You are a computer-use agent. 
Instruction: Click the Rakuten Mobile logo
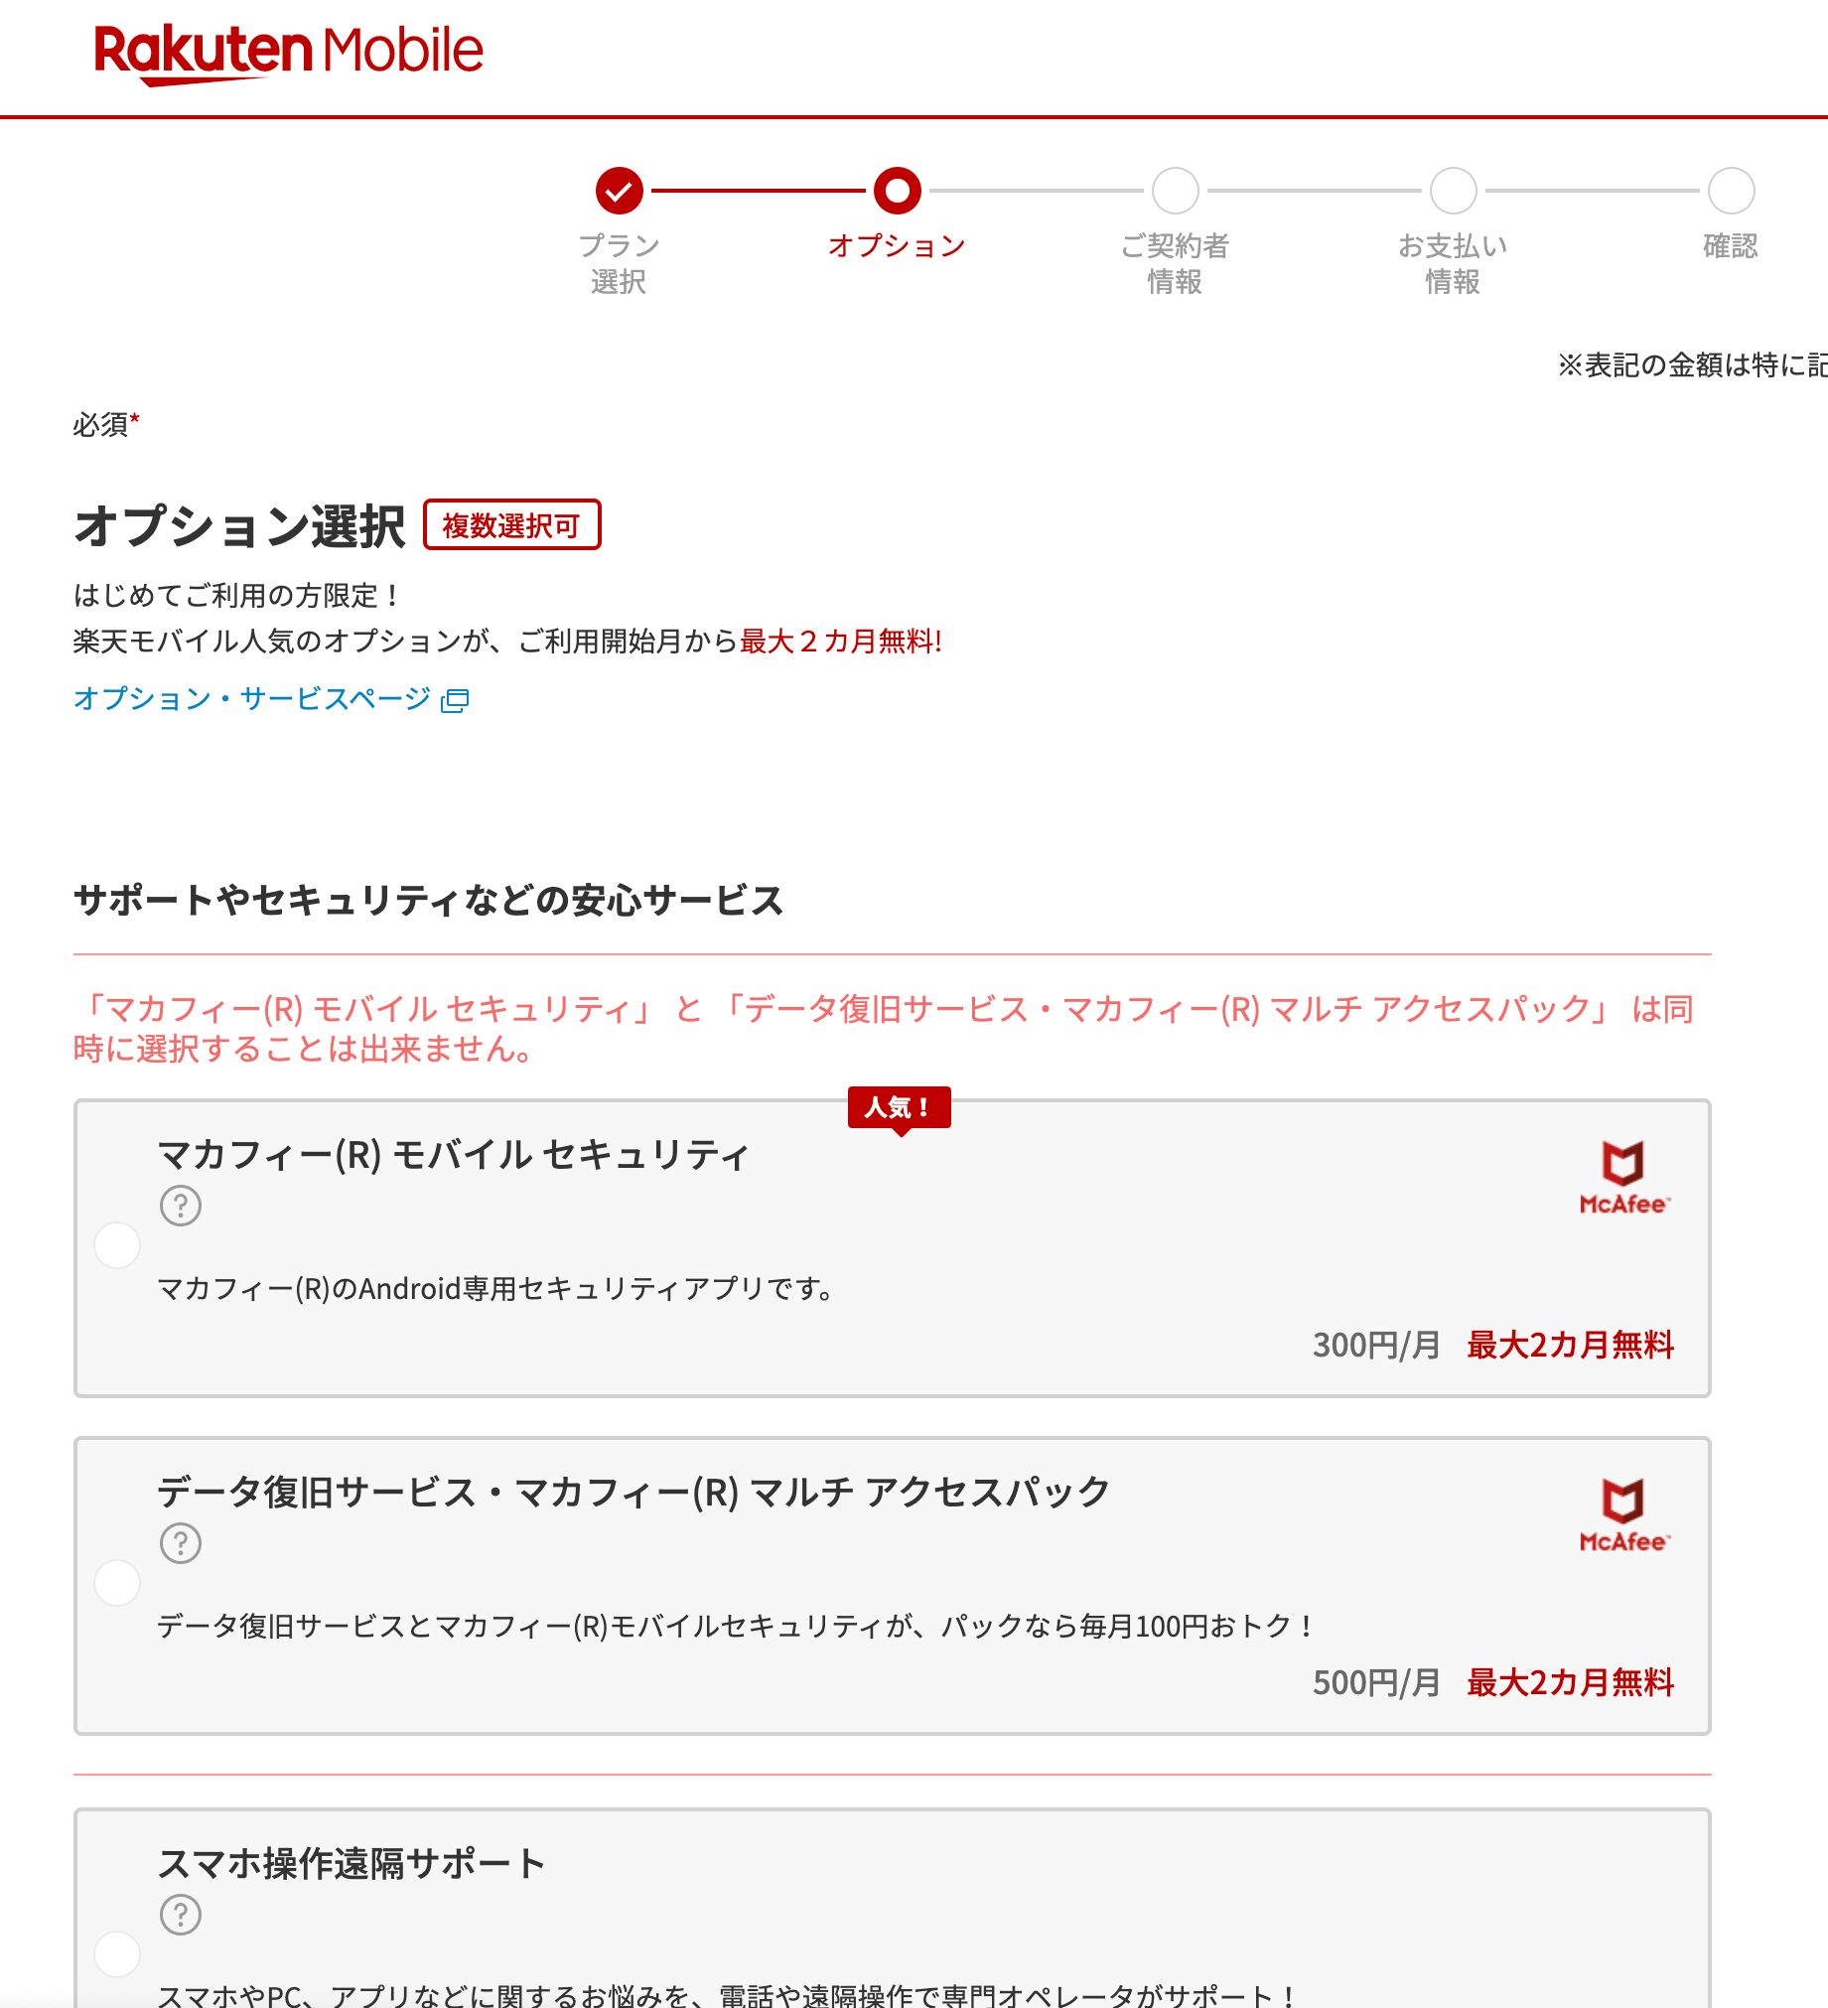point(289,54)
